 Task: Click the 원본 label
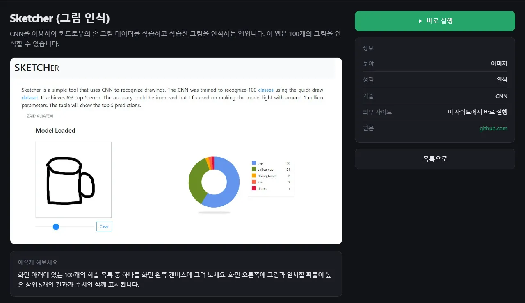(x=368, y=128)
